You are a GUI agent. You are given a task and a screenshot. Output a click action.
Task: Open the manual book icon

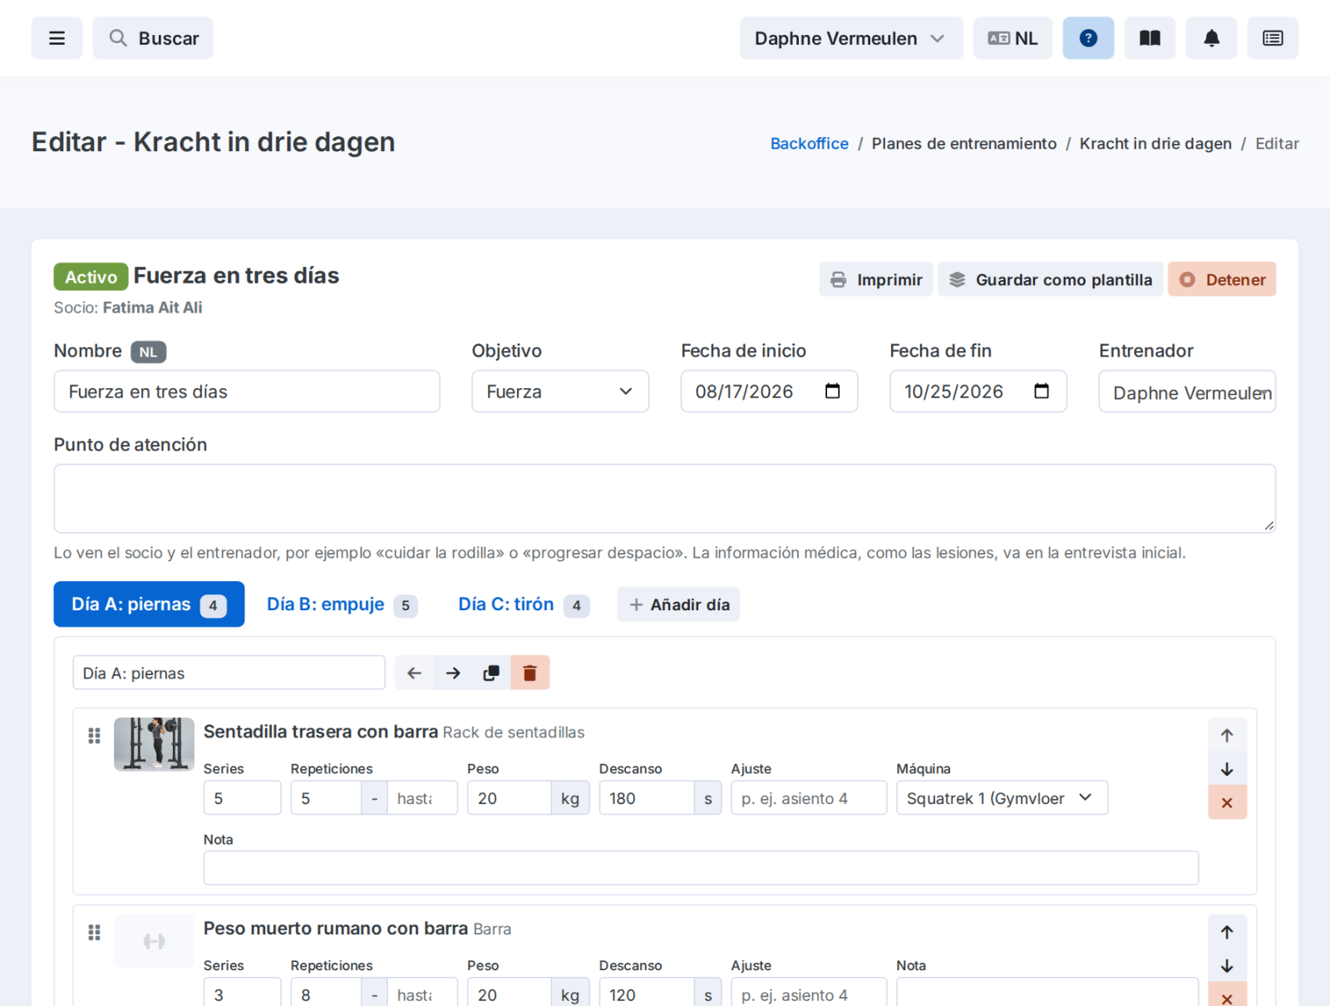[x=1150, y=38]
